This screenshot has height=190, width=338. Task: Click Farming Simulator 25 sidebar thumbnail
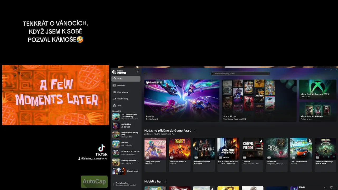[x=116, y=162]
